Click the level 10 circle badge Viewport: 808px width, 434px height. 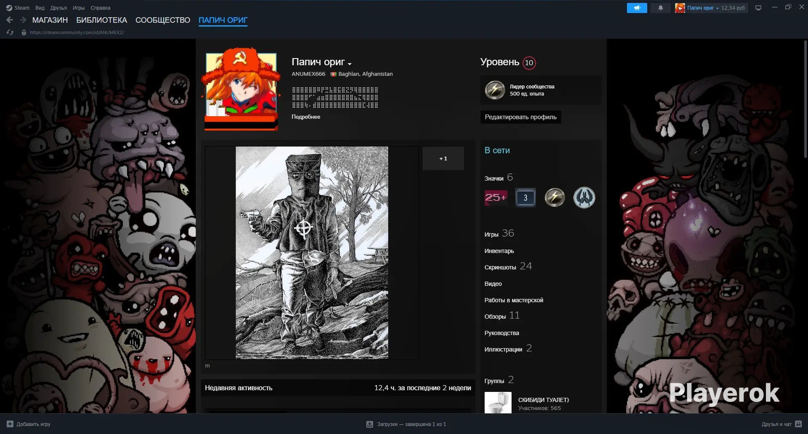tap(529, 63)
